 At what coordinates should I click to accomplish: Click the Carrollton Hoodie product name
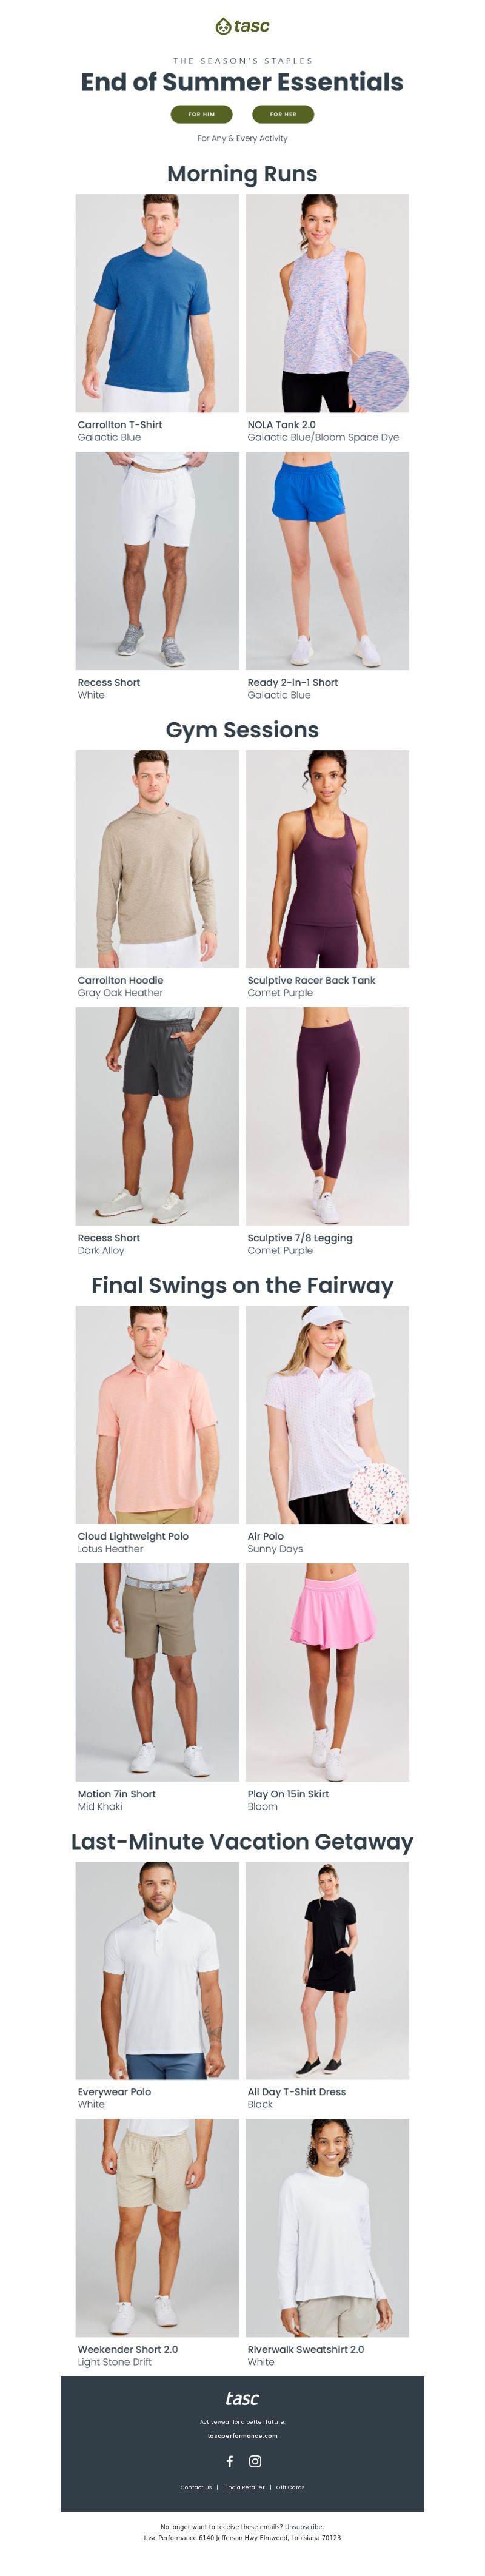pos(120,980)
